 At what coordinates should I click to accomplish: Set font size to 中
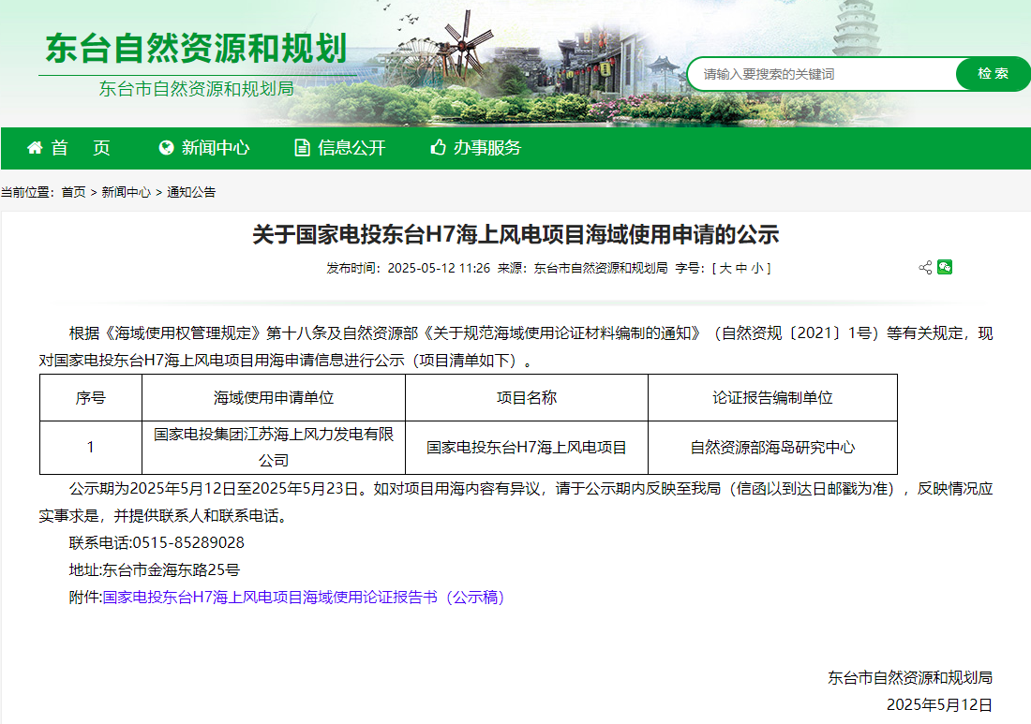point(740,268)
